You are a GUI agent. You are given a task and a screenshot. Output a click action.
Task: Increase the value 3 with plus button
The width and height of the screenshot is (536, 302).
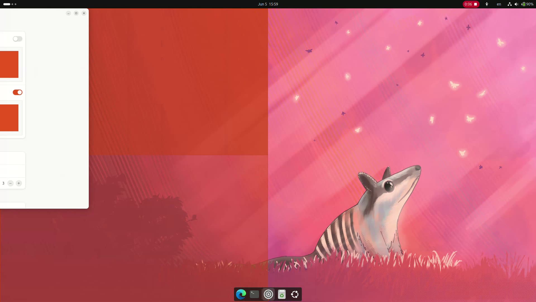tap(19, 183)
